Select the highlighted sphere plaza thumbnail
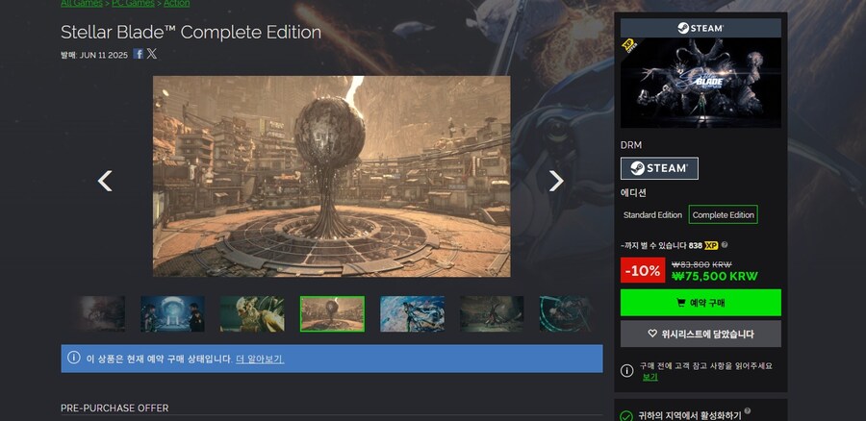 (x=333, y=314)
